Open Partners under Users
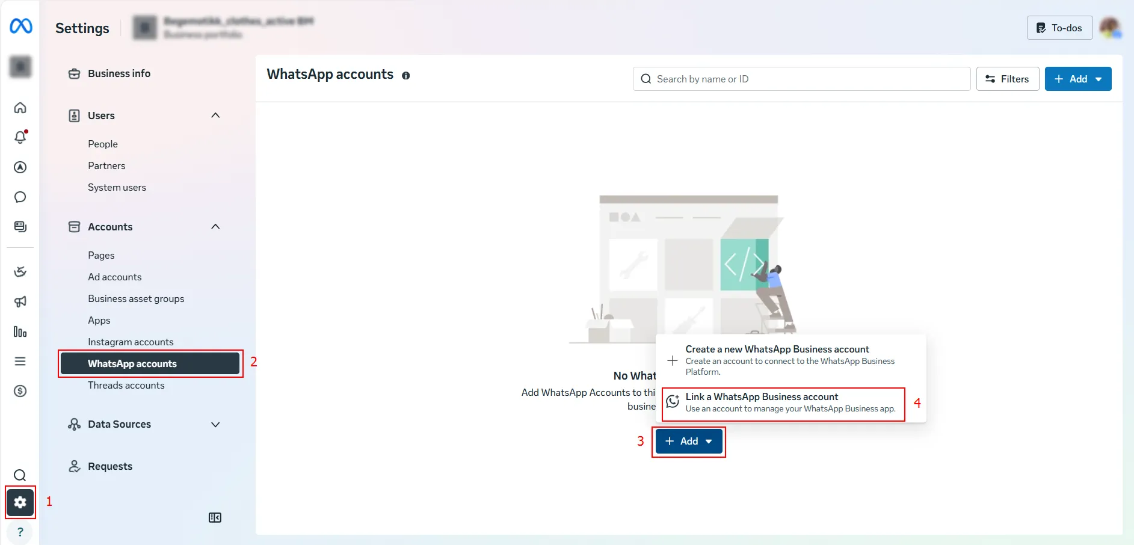The height and width of the screenshot is (545, 1134). click(106, 166)
